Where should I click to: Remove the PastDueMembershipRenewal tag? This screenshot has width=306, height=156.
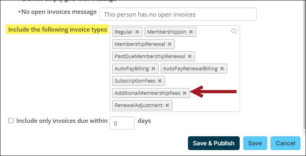coord(190,56)
